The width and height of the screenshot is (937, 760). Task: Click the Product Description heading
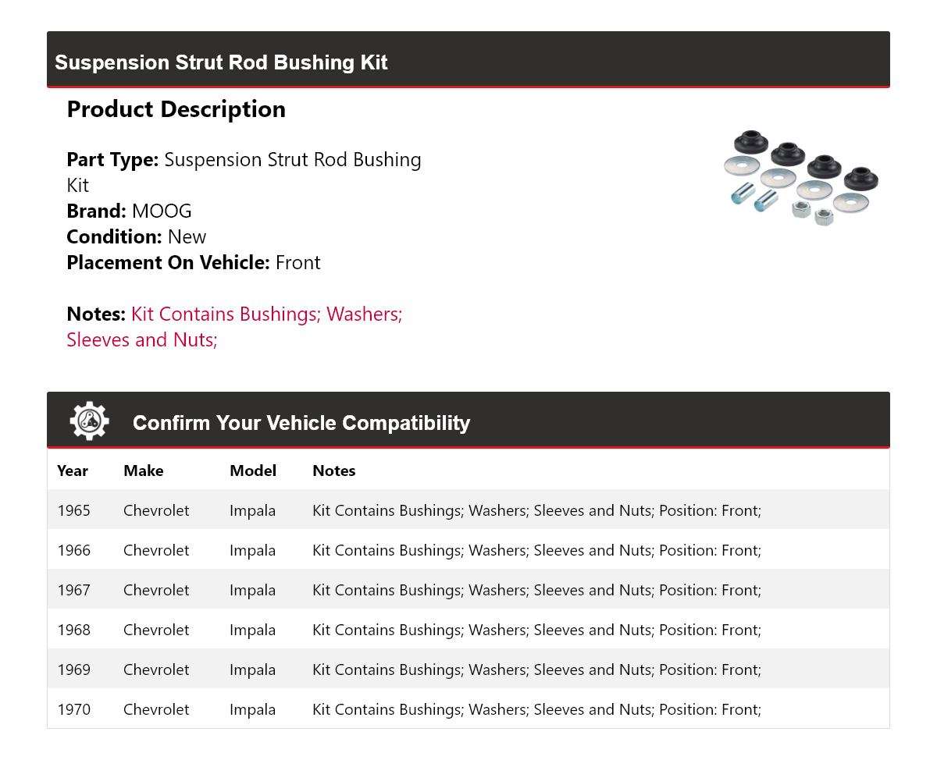[176, 109]
